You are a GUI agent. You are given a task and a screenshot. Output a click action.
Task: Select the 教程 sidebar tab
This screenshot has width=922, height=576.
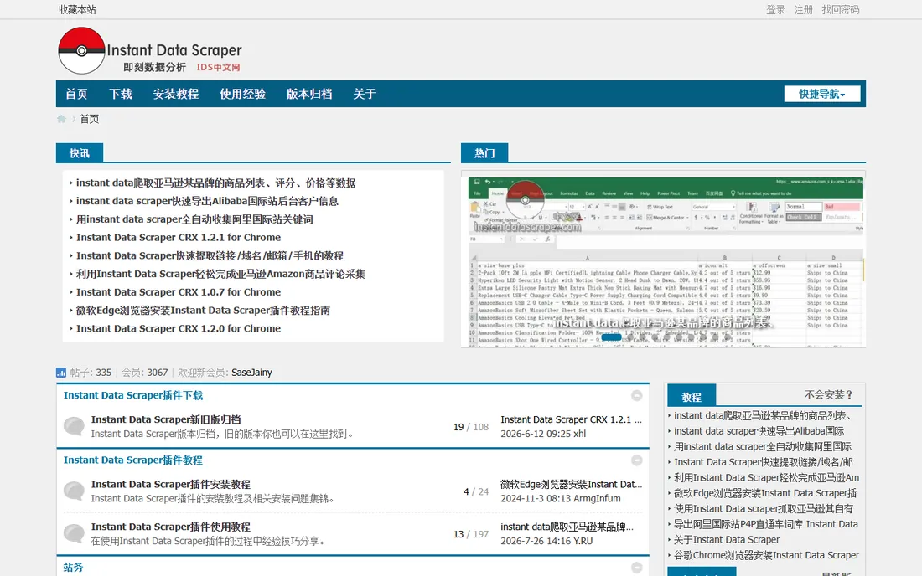pos(691,397)
